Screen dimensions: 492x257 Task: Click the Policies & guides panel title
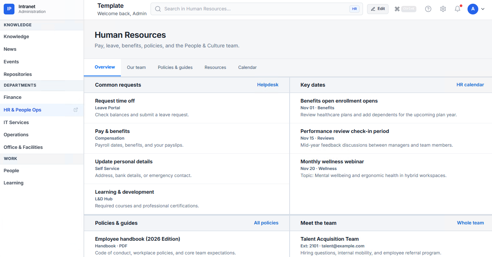(116, 223)
